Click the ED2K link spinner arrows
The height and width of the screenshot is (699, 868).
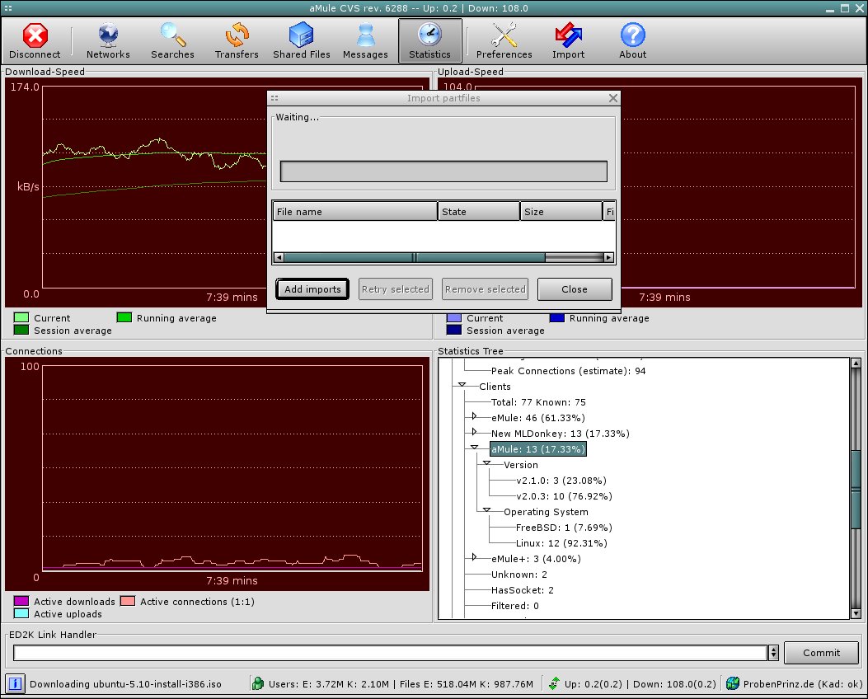(x=773, y=653)
